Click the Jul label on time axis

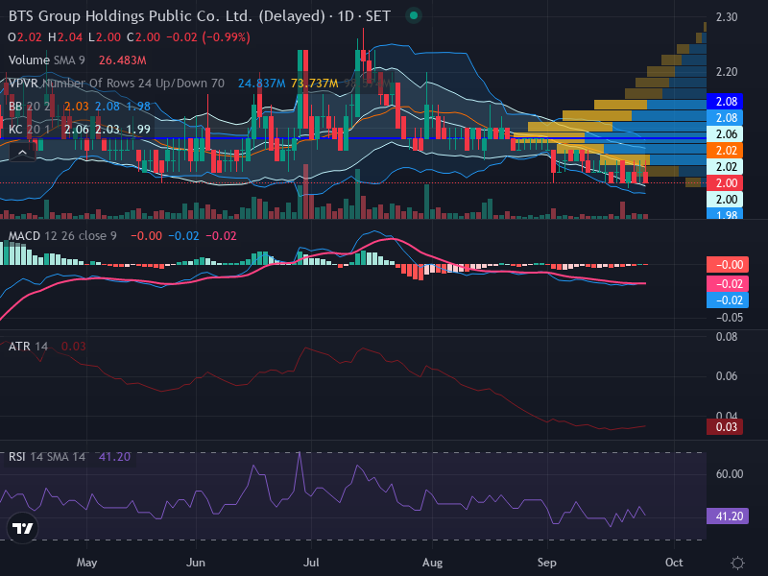(311, 563)
